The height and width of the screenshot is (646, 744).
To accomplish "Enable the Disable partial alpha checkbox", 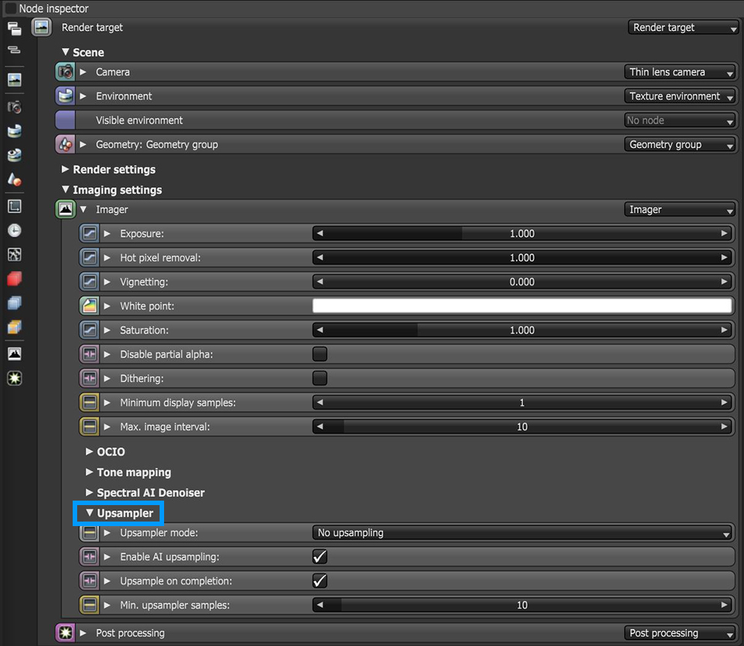I will click(320, 354).
